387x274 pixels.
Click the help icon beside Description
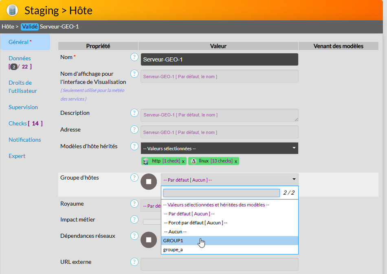[x=134, y=113]
